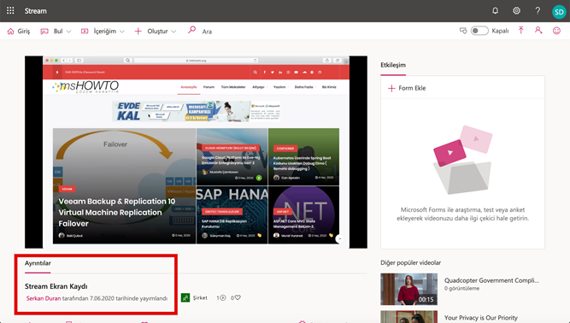Open Quadcopter Government Compli... title
The image size is (570, 323).
coord(491,280)
